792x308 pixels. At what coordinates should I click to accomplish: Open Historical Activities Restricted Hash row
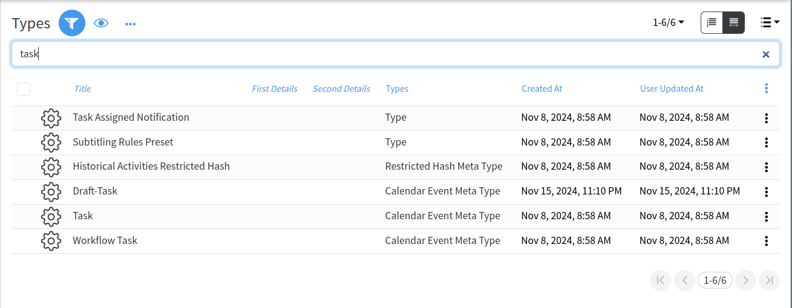pyautogui.click(x=151, y=166)
